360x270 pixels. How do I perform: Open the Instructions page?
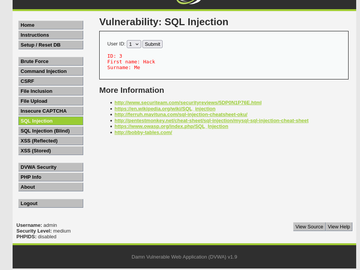click(50, 35)
